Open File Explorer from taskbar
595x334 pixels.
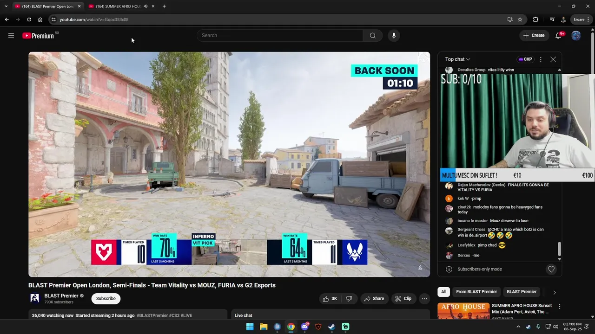pyautogui.click(x=264, y=327)
